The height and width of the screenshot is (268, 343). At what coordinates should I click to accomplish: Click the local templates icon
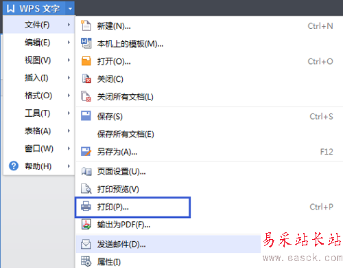86,43
